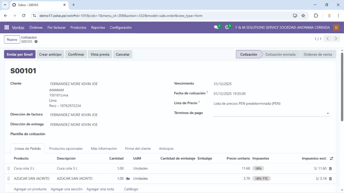Open the Odoo apps grid menu
This screenshot has height=193, width=344.
point(6,28)
